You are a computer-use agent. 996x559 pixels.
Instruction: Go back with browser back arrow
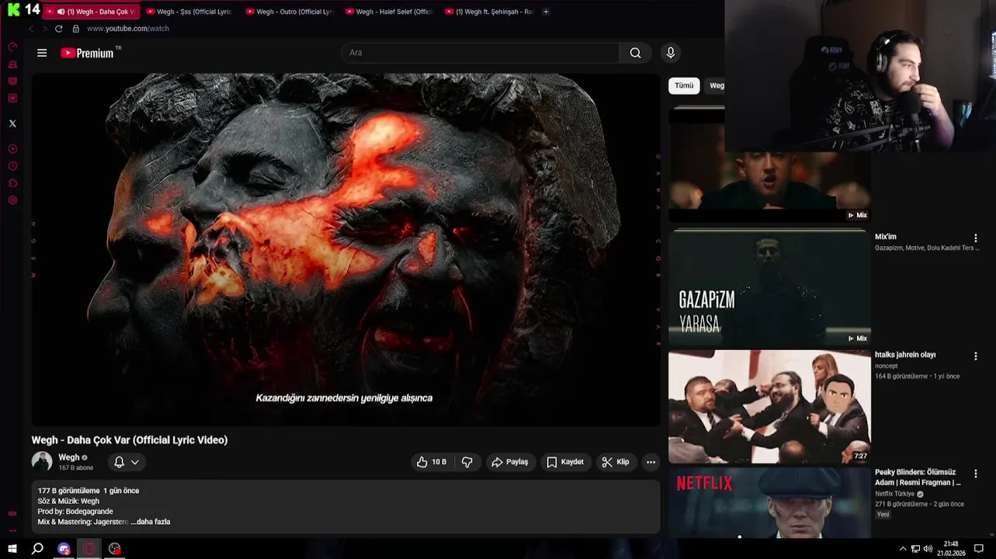[x=31, y=29]
